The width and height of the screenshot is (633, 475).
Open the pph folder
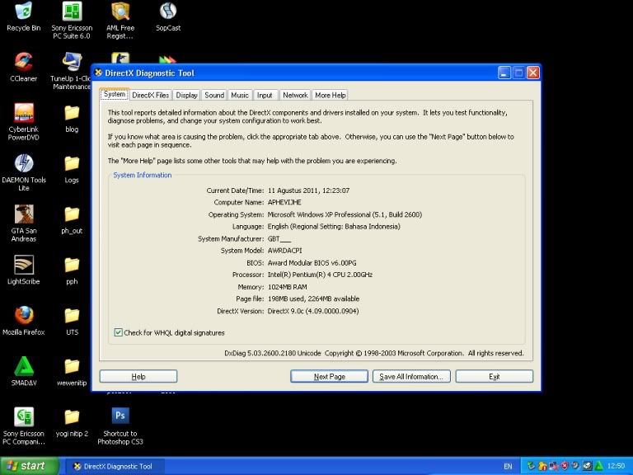click(x=72, y=270)
